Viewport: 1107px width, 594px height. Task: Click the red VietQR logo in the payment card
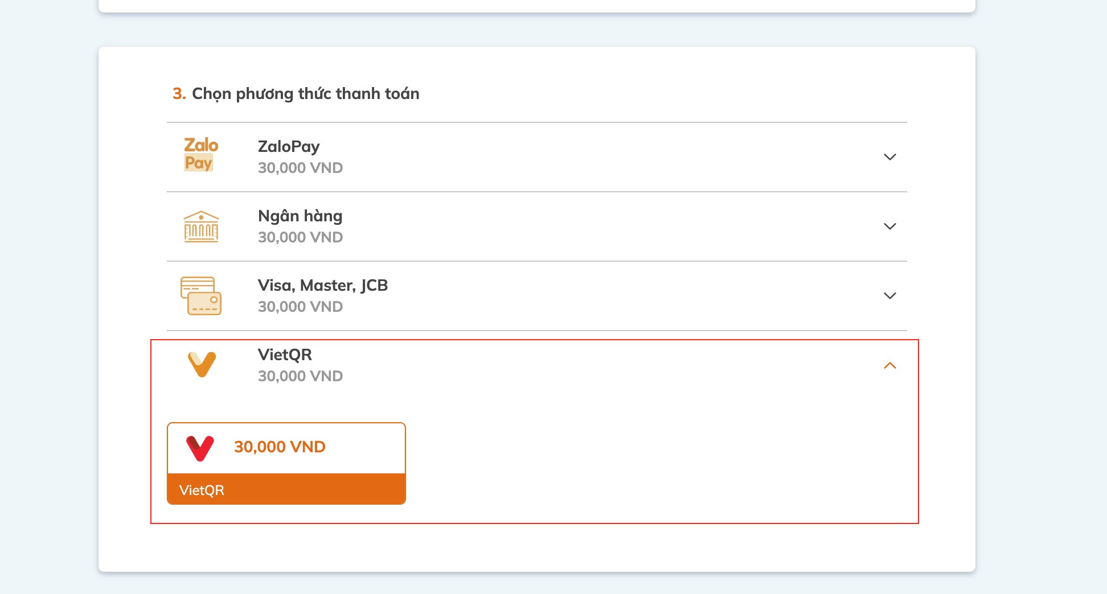200,448
